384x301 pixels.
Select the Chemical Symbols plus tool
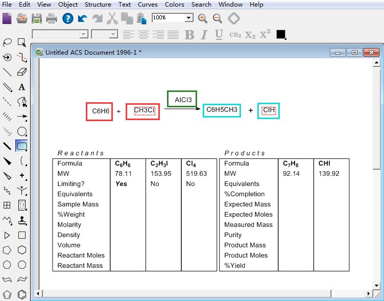tap(22, 175)
